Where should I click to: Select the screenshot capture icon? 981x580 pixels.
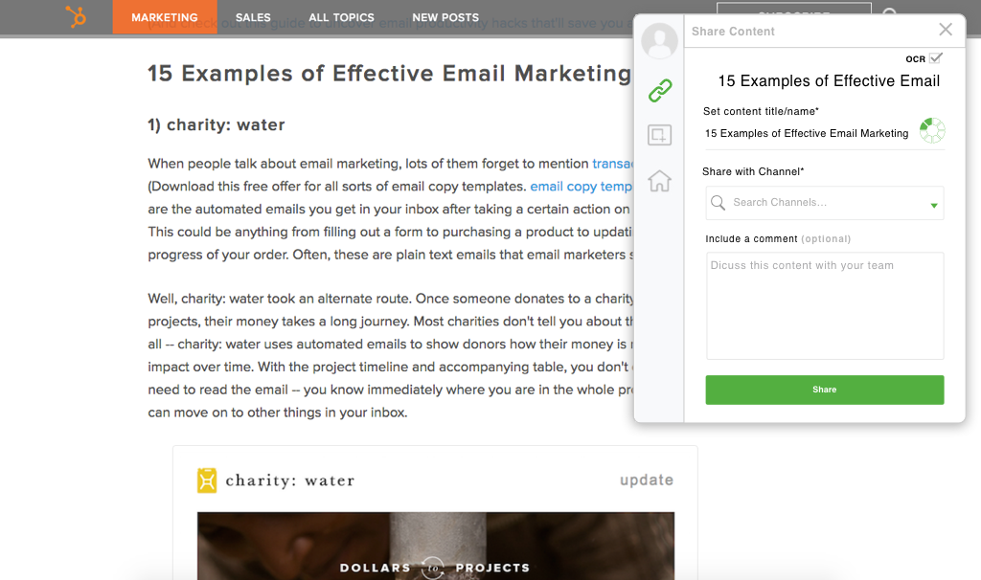(659, 135)
